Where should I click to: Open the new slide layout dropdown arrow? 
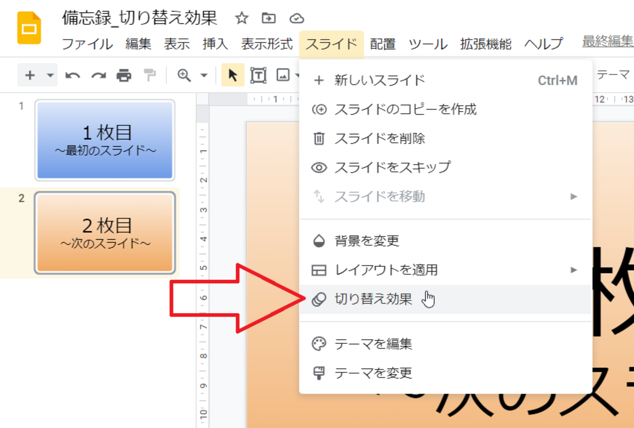50,75
